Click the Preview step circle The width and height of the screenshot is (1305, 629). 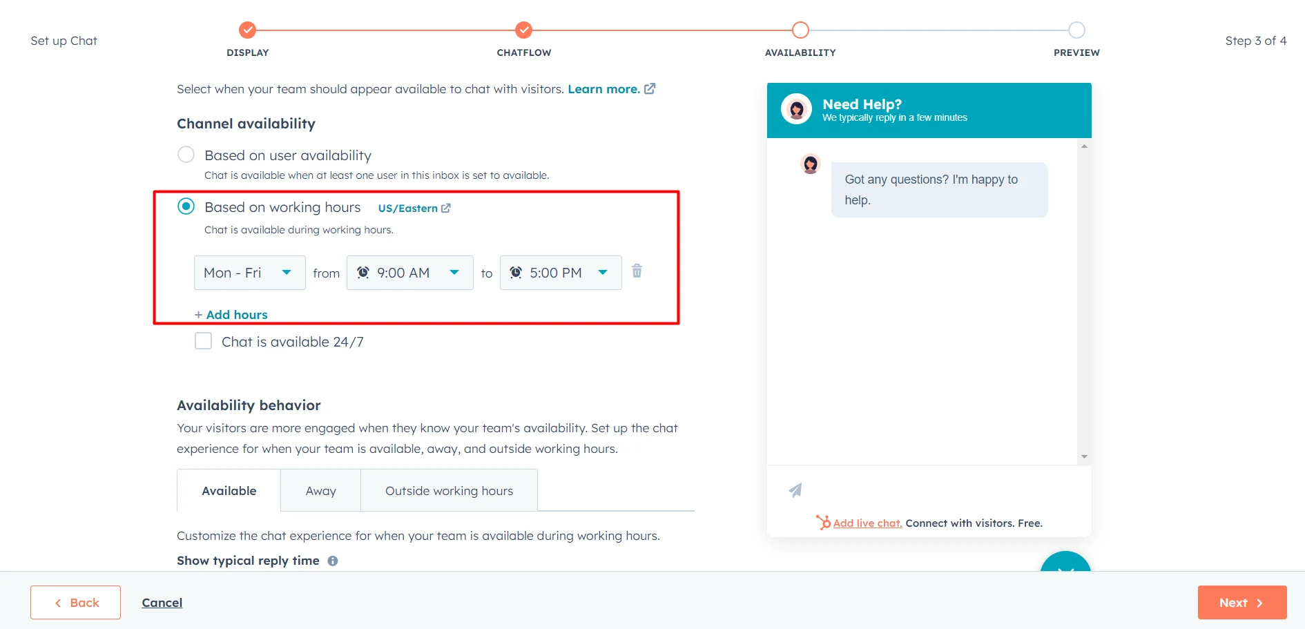pos(1076,30)
